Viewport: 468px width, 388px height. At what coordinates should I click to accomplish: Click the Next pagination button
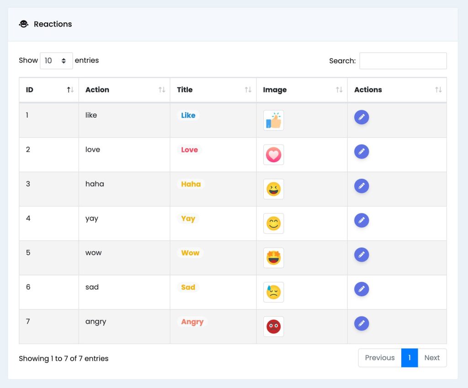point(432,357)
